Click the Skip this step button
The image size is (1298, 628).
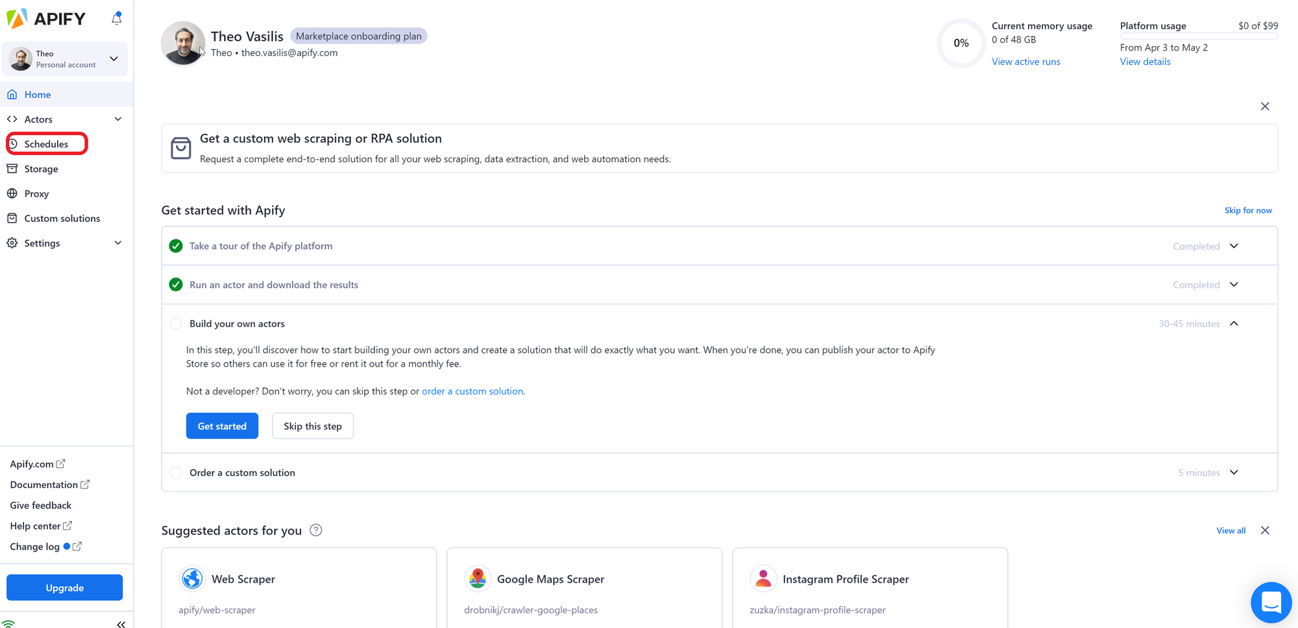pos(312,426)
